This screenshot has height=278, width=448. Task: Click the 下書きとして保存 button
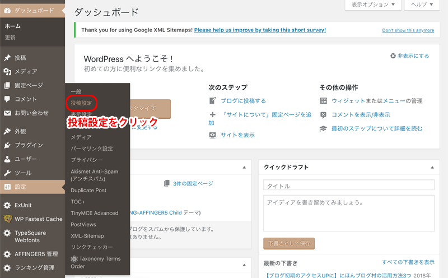(x=289, y=243)
